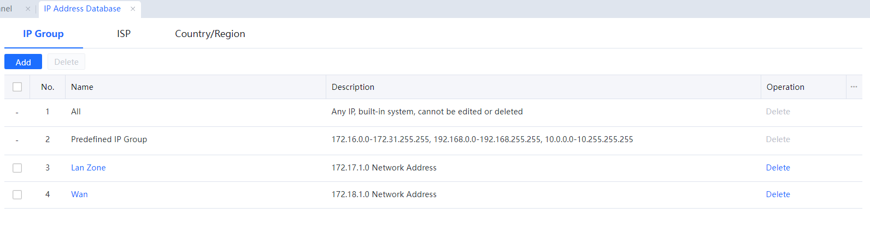
Task: Switch to the IP Group tab
Action: (43, 34)
